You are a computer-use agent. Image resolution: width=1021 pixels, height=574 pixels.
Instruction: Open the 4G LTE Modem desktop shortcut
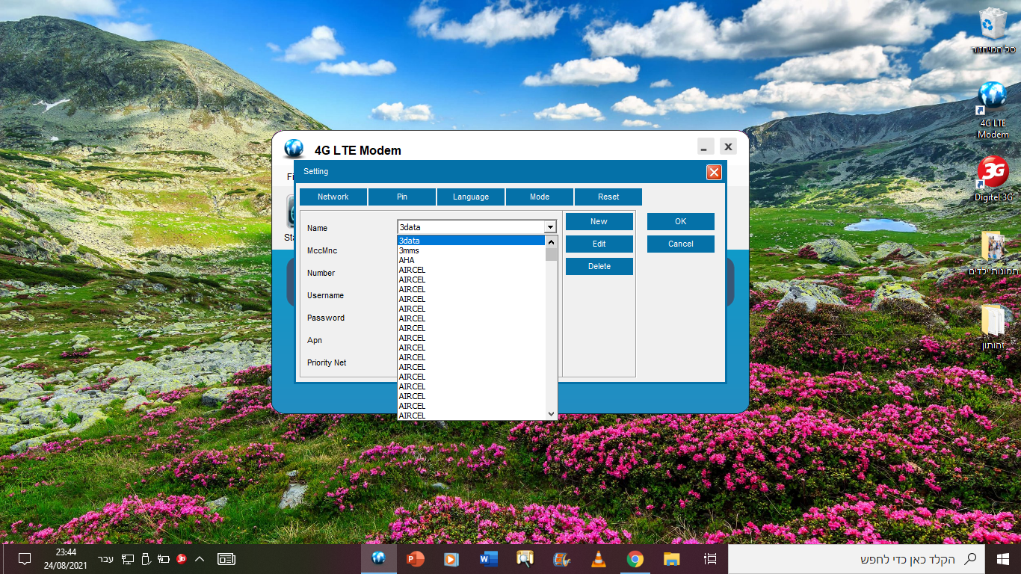click(x=993, y=109)
